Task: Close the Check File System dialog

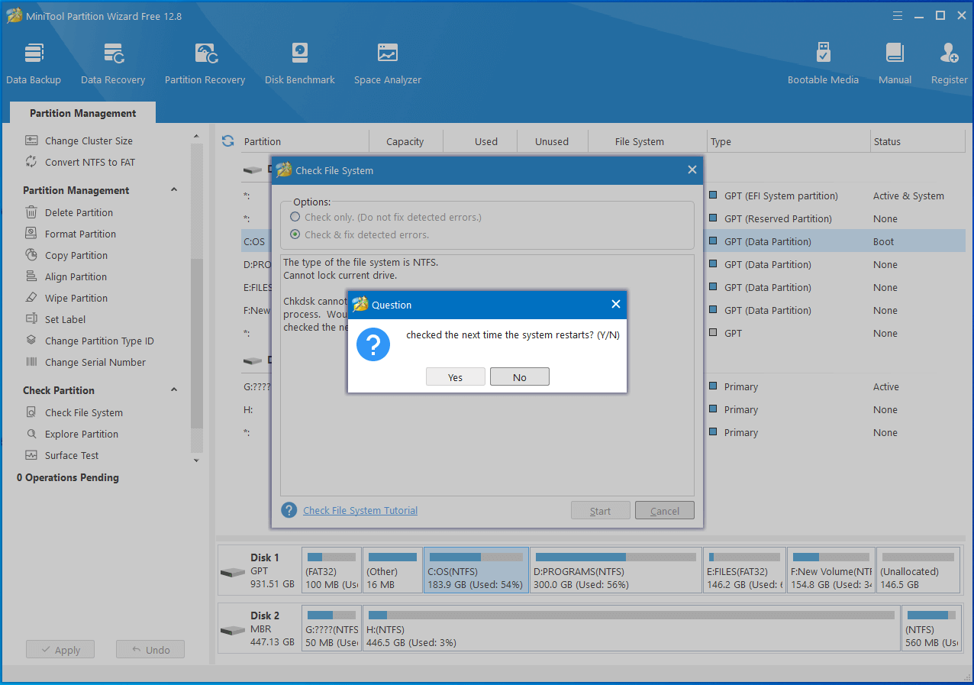Action: pos(692,170)
